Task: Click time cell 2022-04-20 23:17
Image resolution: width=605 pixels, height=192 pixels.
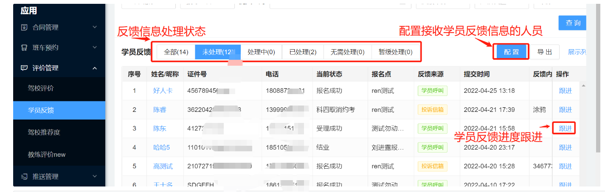Action: pos(489,147)
